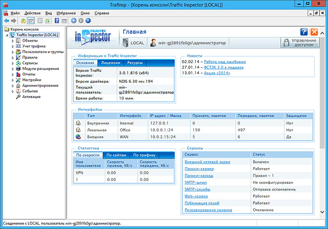Click the Учет трафика tree icon
Viewport: 328px width, 229px height.
coord(18,46)
